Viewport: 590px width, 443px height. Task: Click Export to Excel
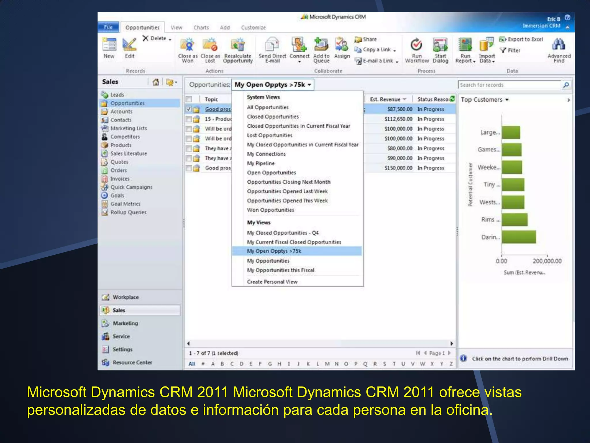(x=521, y=39)
